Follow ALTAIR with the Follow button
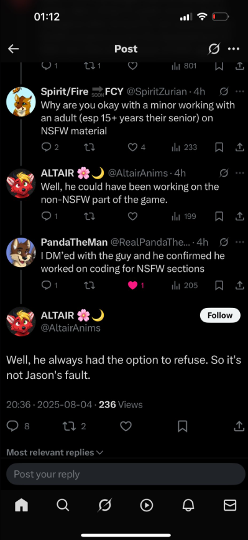This screenshot has width=248, height=540. [220, 315]
